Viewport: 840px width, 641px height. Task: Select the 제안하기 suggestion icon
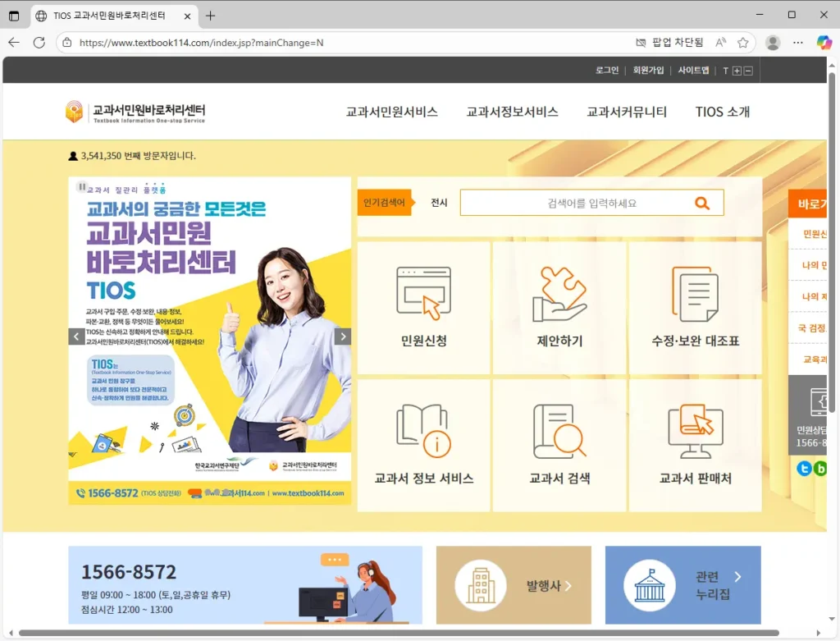(559, 306)
